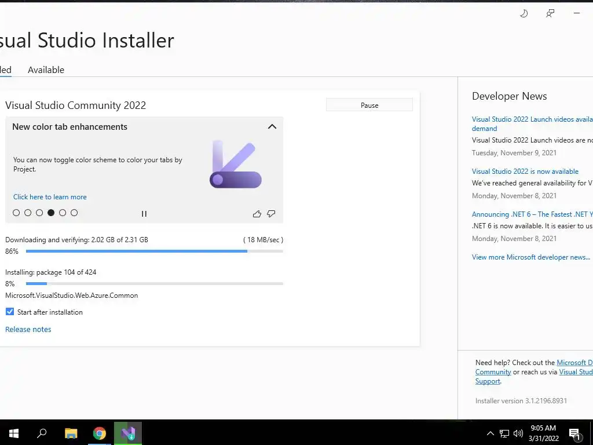The height and width of the screenshot is (445, 593).
Task: Open File Explorer from the taskbar
Action: click(x=71, y=433)
